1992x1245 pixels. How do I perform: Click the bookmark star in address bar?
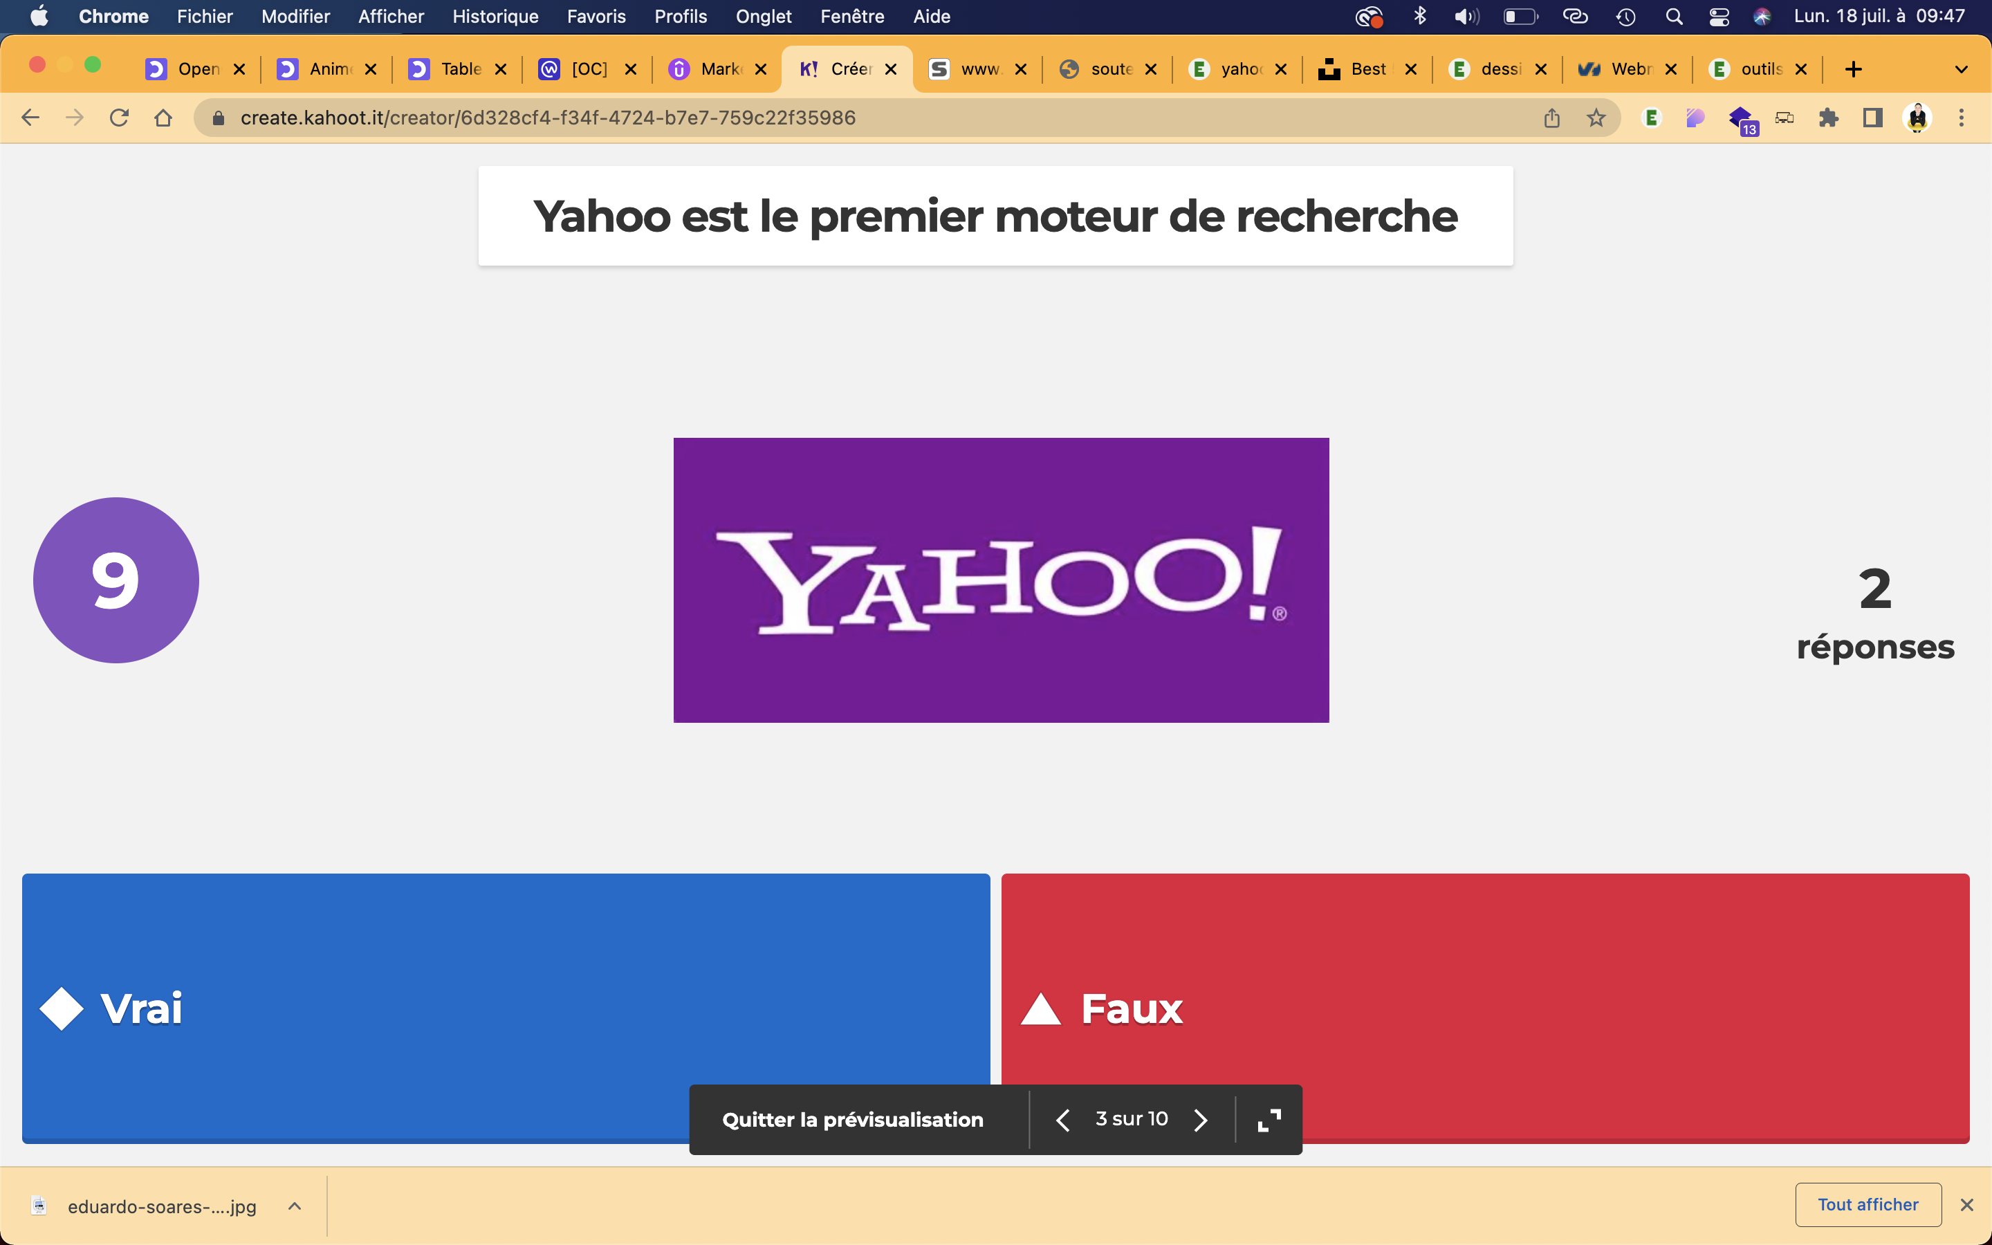[x=1596, y=118]
